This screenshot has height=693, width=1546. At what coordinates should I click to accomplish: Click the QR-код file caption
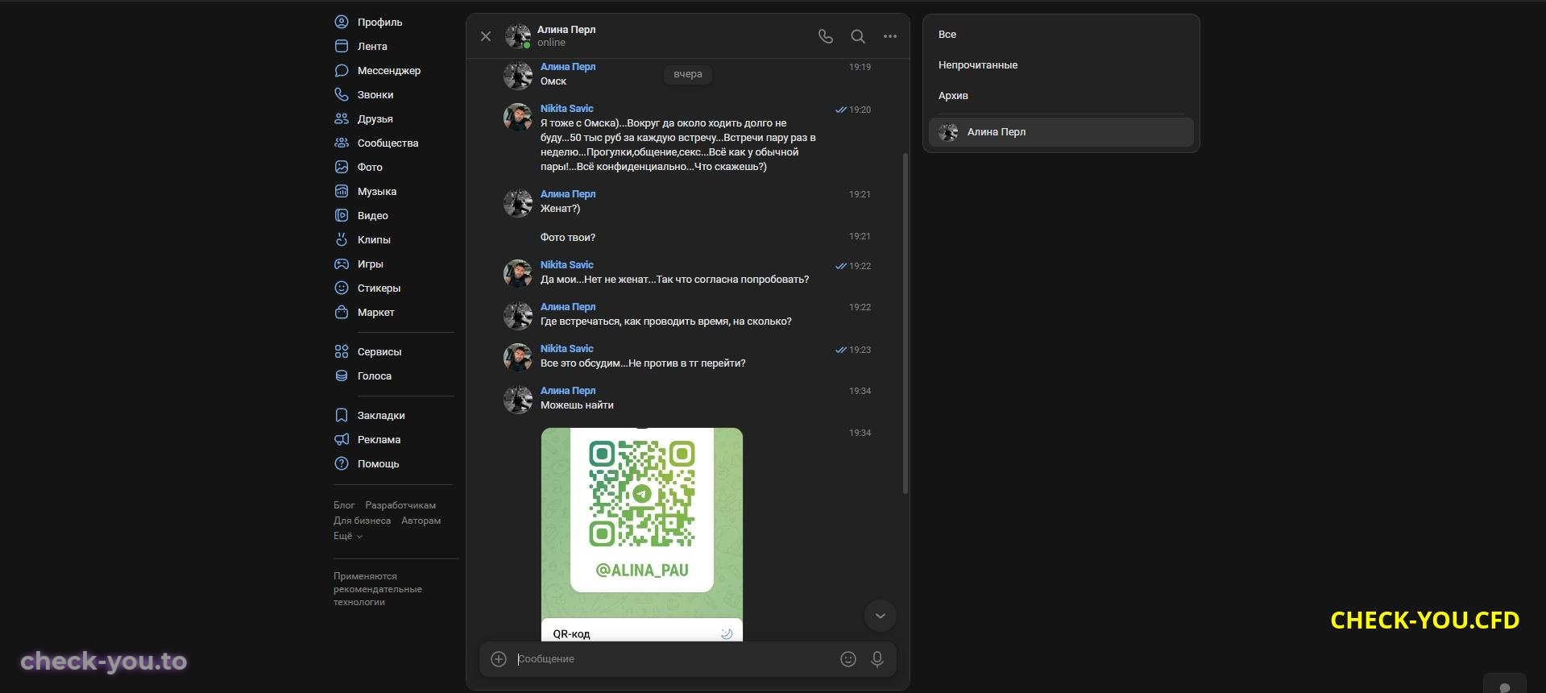571,633
